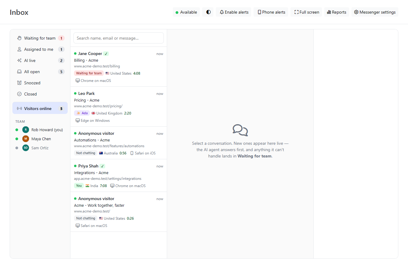Open Leo Park's conversation
The image size is (408, 272).
tap(118, 107)
